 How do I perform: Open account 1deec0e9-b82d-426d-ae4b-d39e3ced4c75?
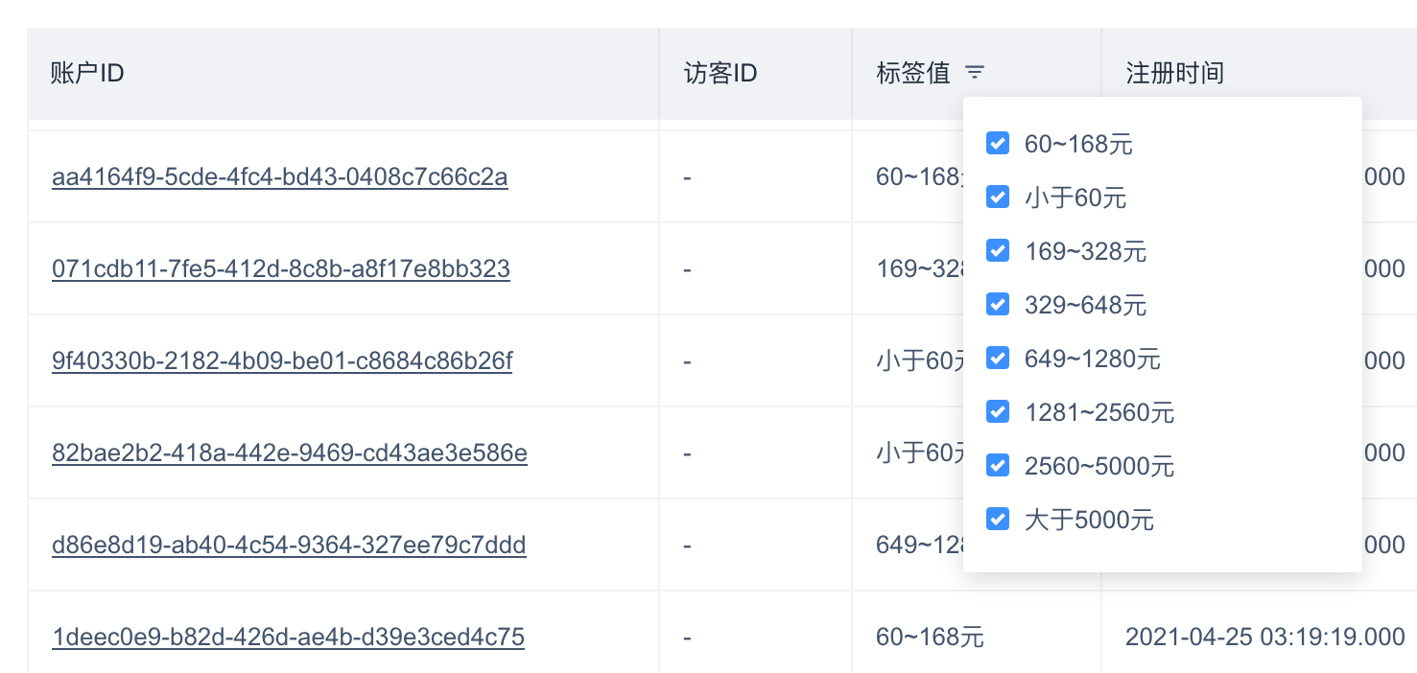pos(288,637)
